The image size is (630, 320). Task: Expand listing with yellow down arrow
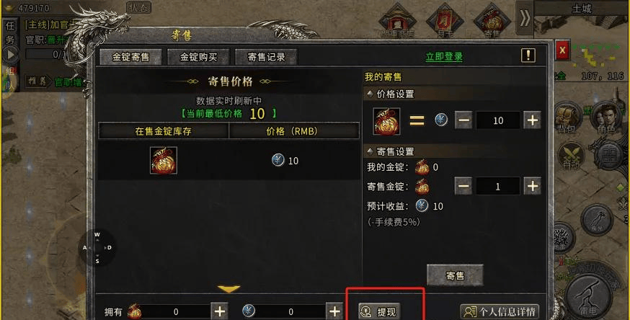coord(229,288)
